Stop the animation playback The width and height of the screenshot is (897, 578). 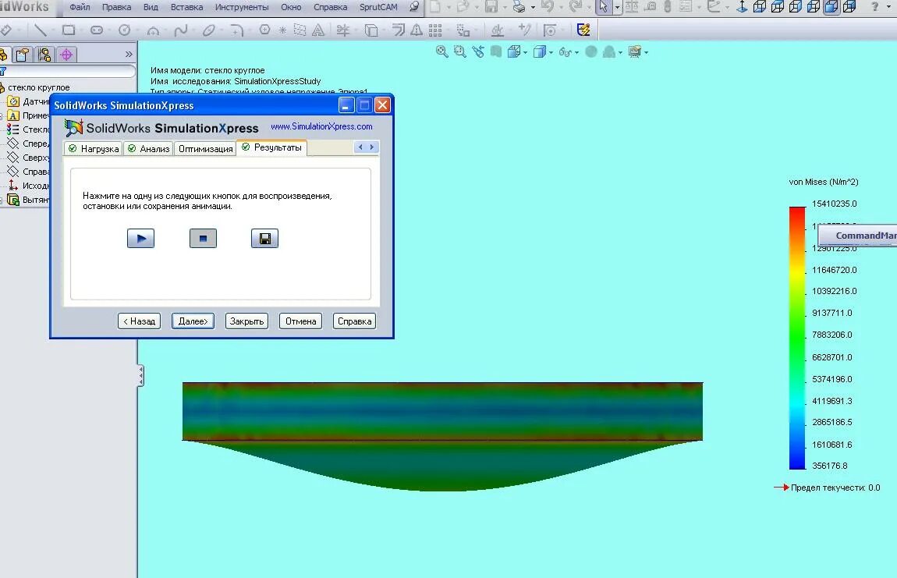203,239
